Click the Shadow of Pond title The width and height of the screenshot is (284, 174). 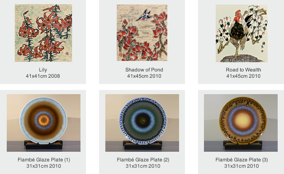(x=144, y=70)
